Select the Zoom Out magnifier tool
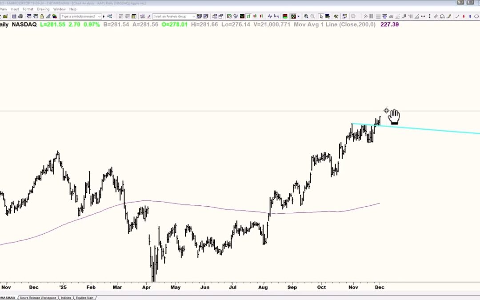 click(x=312, y=16)
